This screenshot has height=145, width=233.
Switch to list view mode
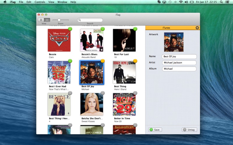41,20
